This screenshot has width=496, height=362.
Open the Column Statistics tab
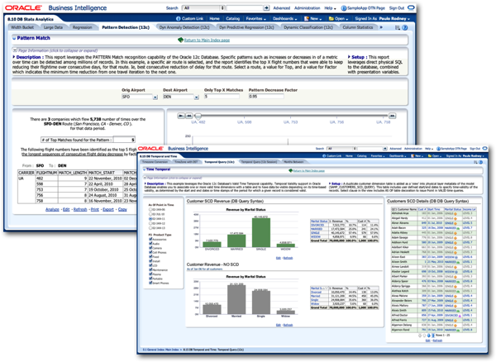[x=358, y=27]
